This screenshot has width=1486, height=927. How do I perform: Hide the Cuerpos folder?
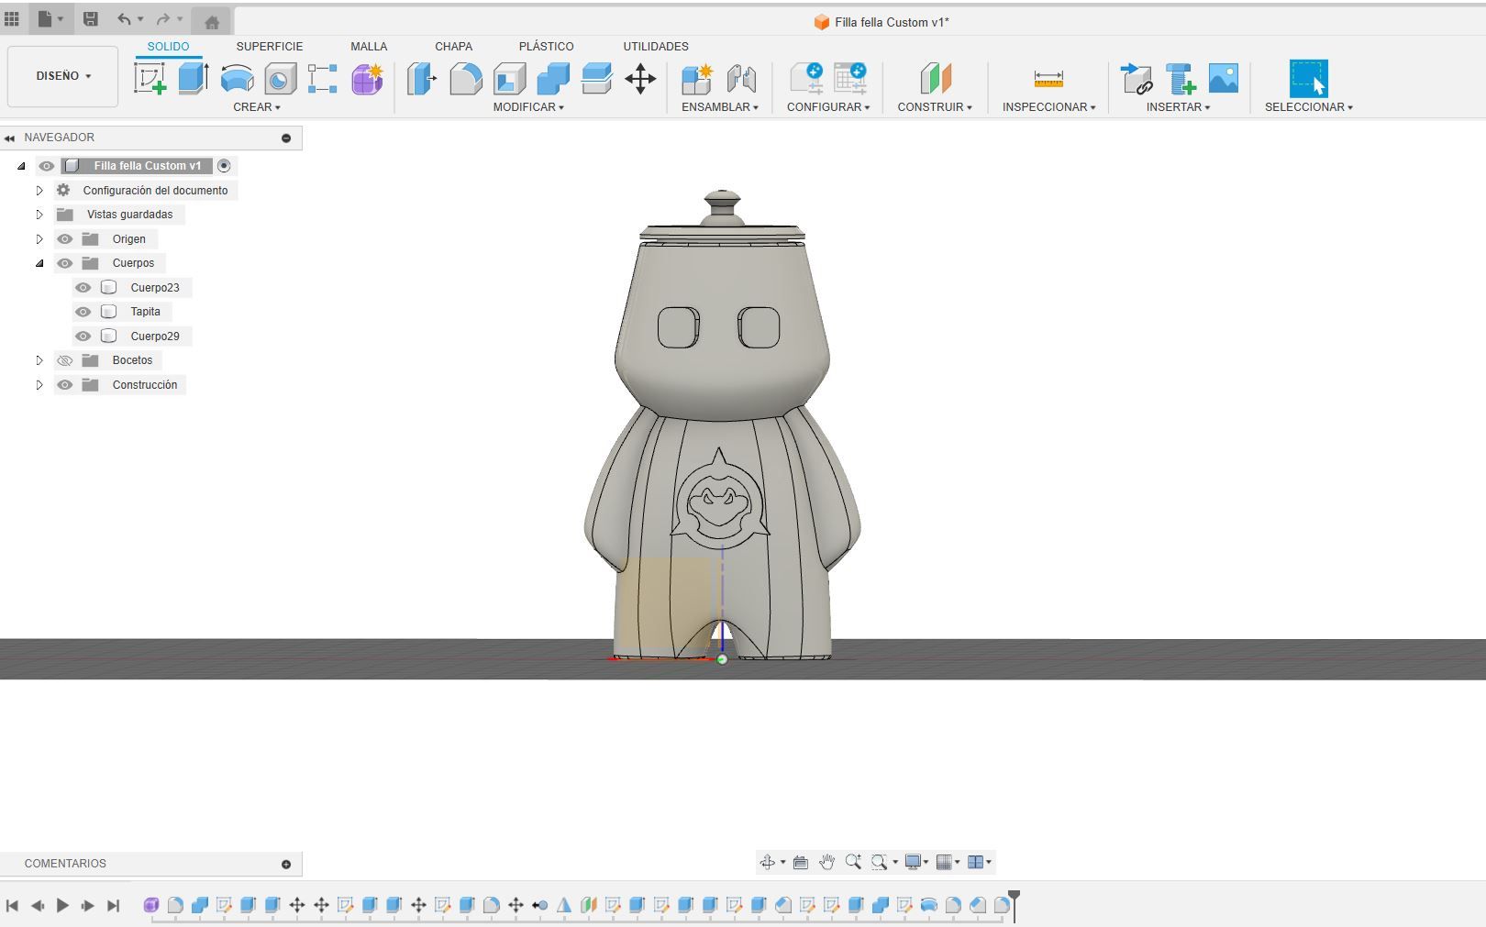coord(64,263)
